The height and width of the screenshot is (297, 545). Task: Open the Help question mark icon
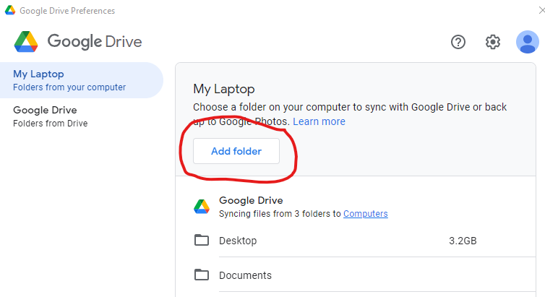point(458,42)
